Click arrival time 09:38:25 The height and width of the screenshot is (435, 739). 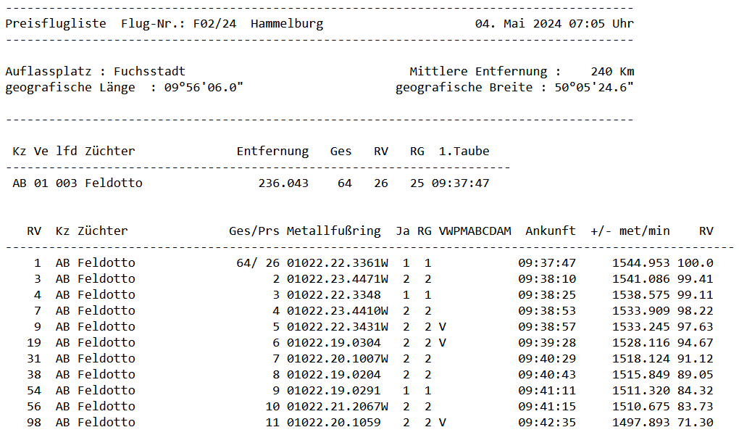point(547,295)
